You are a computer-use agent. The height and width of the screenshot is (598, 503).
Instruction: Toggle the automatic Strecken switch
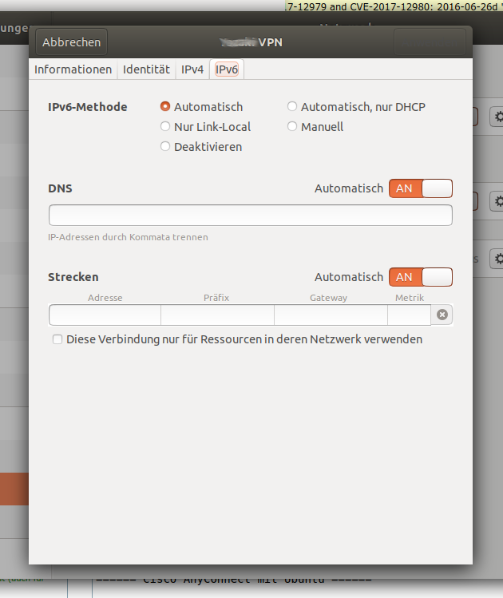coord(420,276)
